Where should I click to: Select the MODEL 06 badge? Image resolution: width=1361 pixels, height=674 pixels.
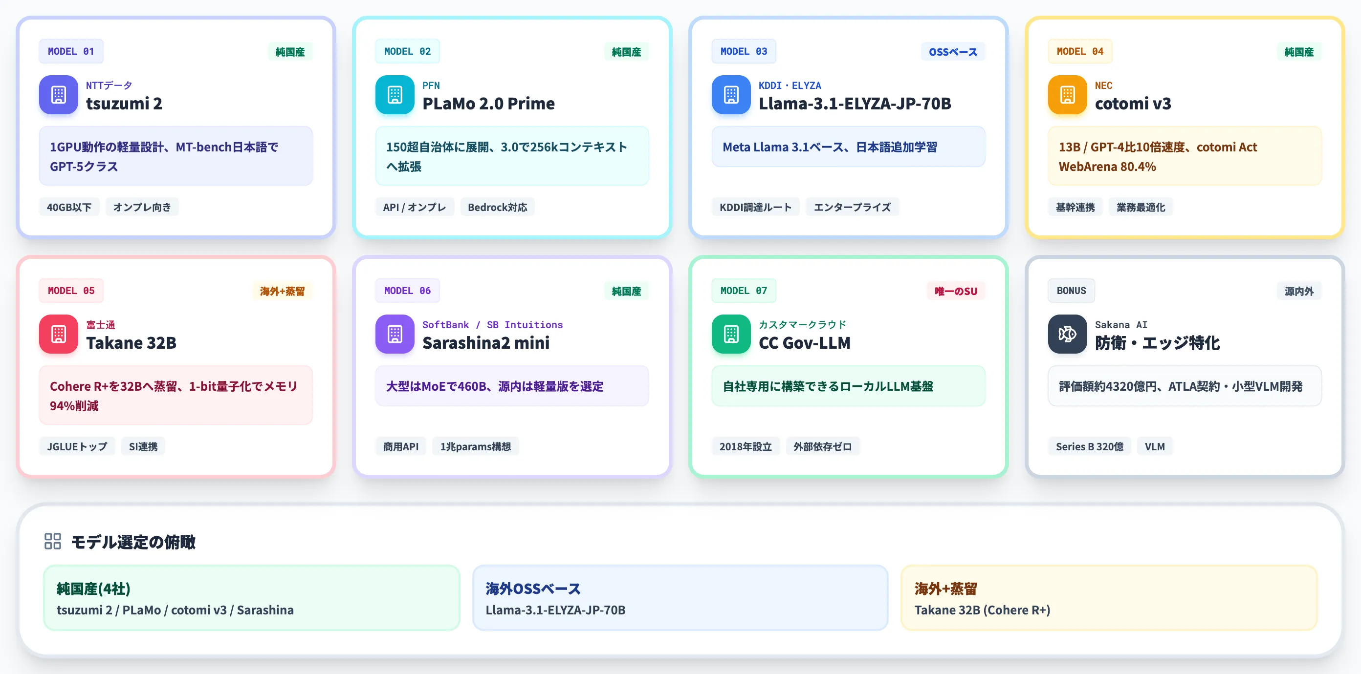pos(407,290)
